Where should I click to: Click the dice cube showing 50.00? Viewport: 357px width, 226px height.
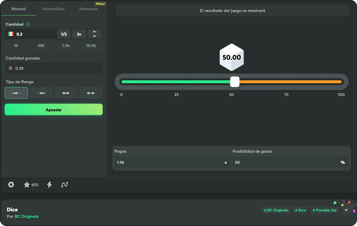click(x=232, y=57)
